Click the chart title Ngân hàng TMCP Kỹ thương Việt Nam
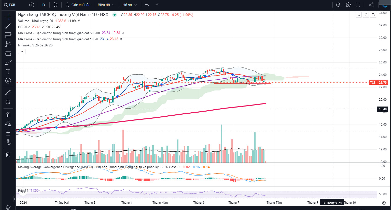Viewport: 391px width, 210px height. 53,15
